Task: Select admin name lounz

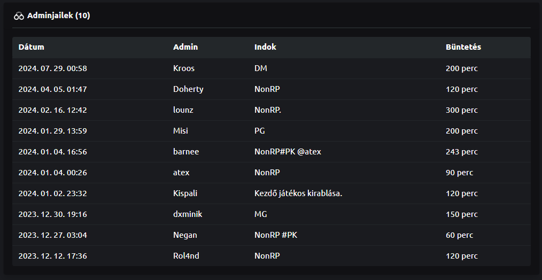Action: click(183, 110)
